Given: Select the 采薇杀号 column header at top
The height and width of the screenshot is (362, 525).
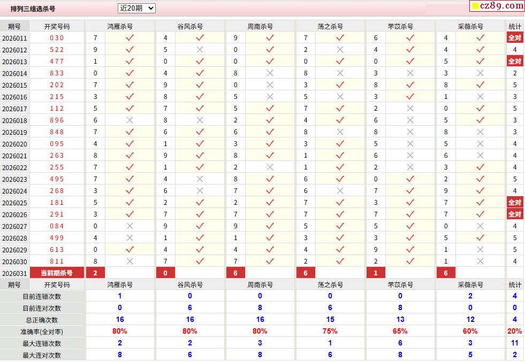Looking at the screenshot, I should pyautogui.click(x=470, y=26).
